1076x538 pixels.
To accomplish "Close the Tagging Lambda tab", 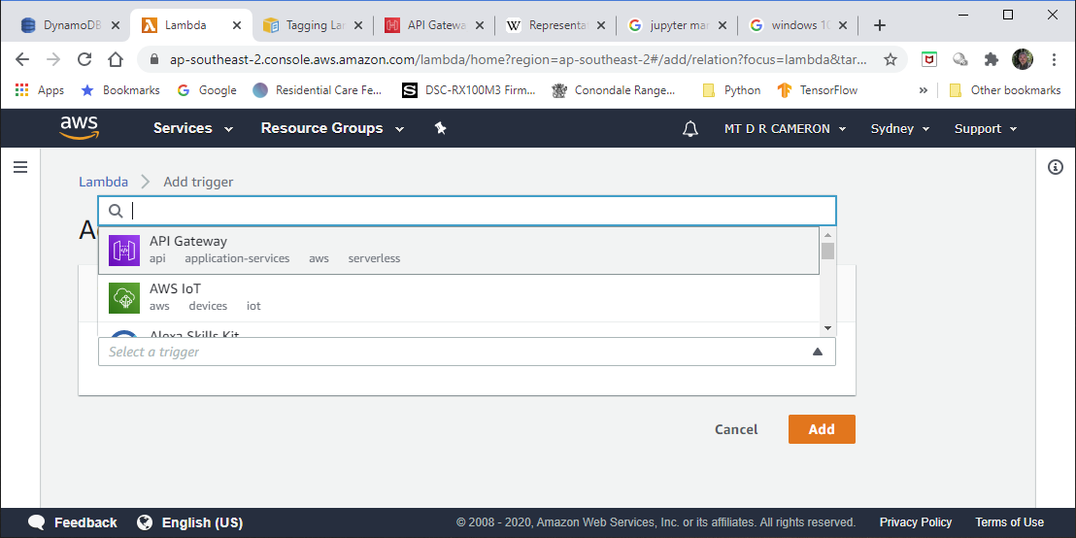I will (x=358, y=25).
